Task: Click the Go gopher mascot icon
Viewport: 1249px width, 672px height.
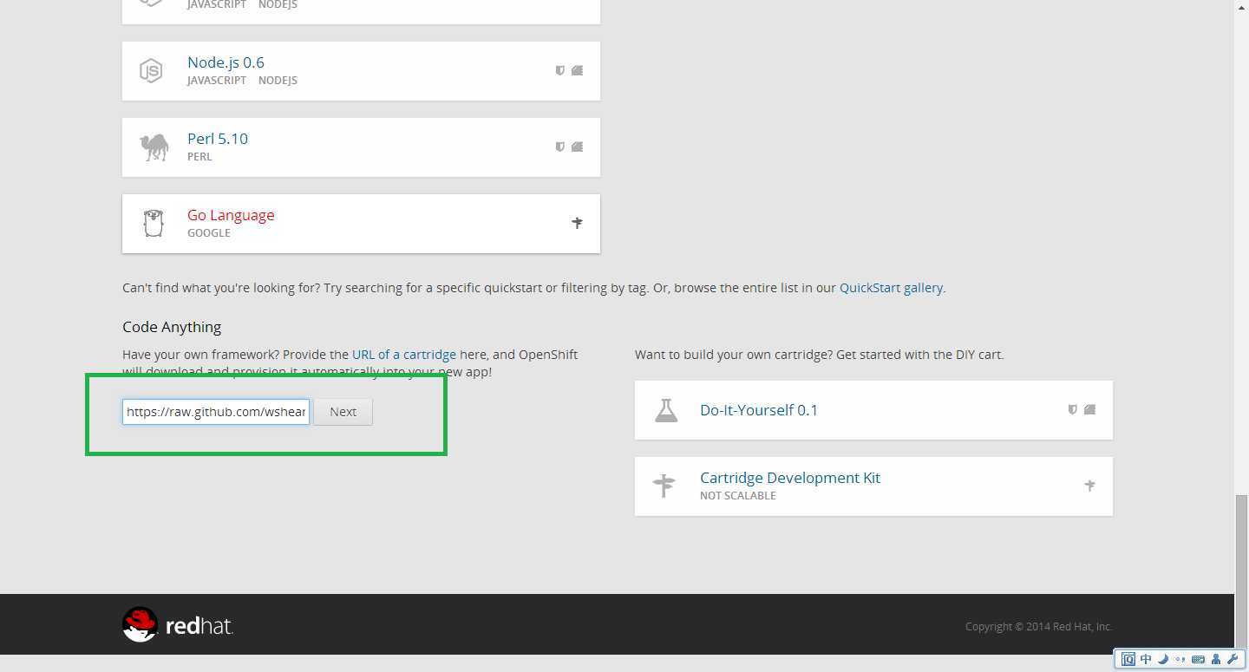Action: [154, 223]
